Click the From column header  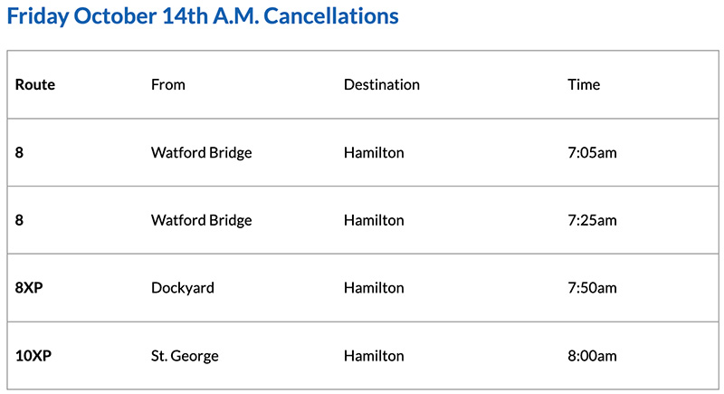tap(168, 85)
